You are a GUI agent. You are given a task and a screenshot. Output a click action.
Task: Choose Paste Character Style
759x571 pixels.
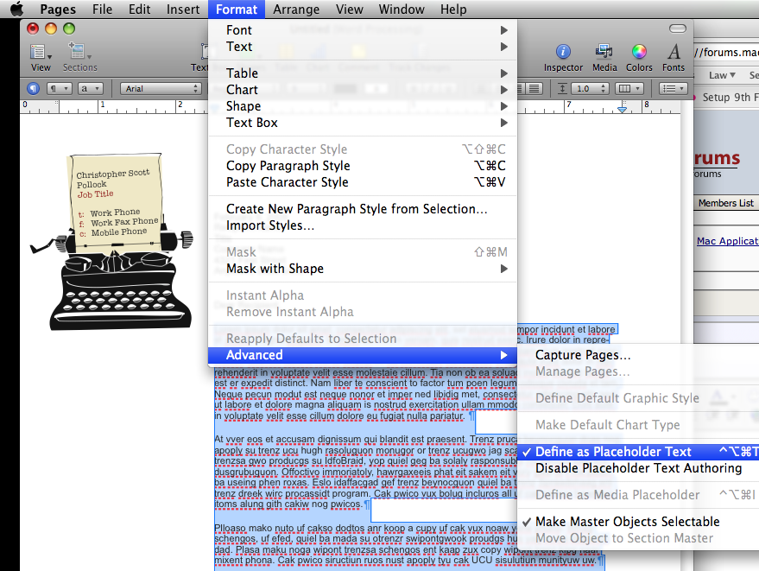pos(363,182)
